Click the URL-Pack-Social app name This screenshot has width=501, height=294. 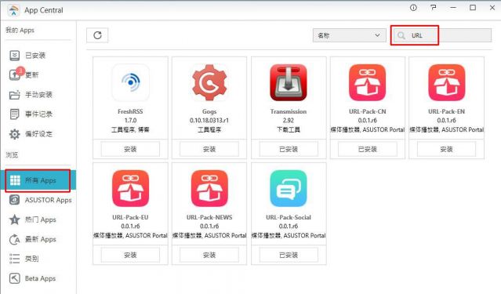click(x=289, y=217)
